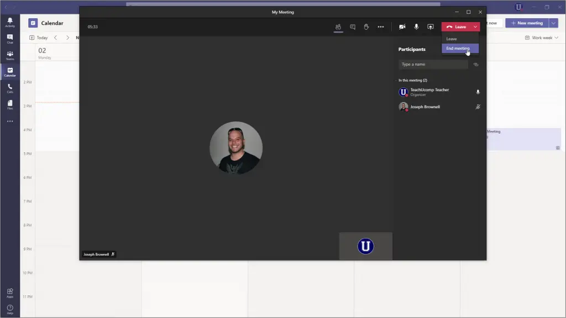Select the Calendar icon in the sidebar
Viewport: 566px width, 318px height.
pyautogui.click(x=10, y=72)
